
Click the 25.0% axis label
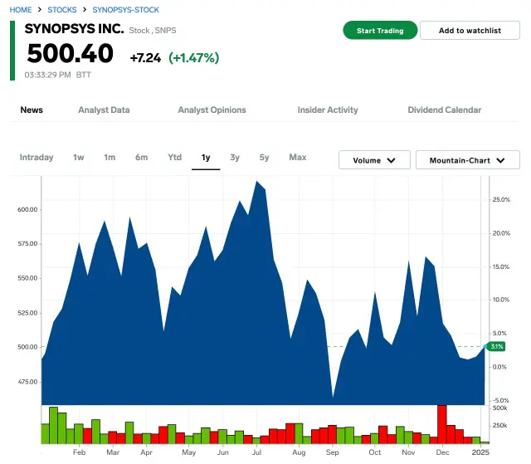(x=501, y=200)
